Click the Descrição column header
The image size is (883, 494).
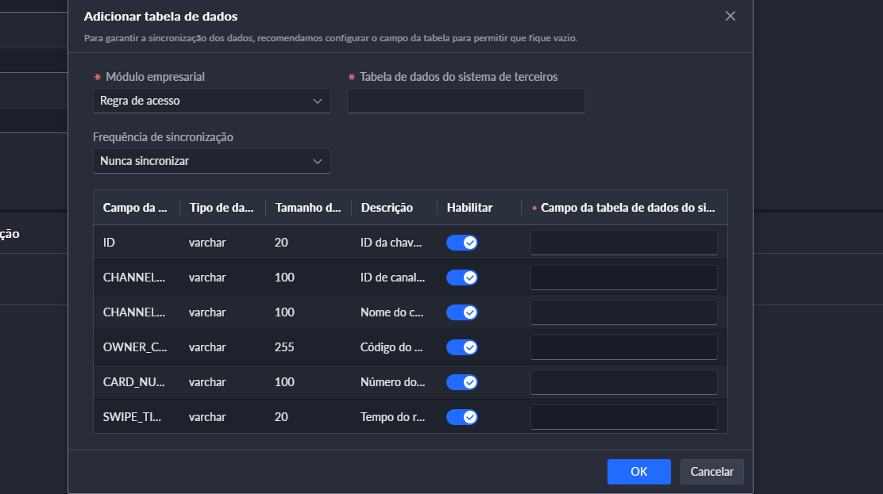(387, 208)
